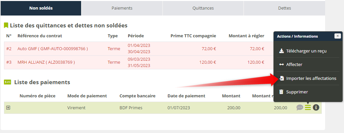Click the info icon on payment row
The image size is (344, 133).
316,108
